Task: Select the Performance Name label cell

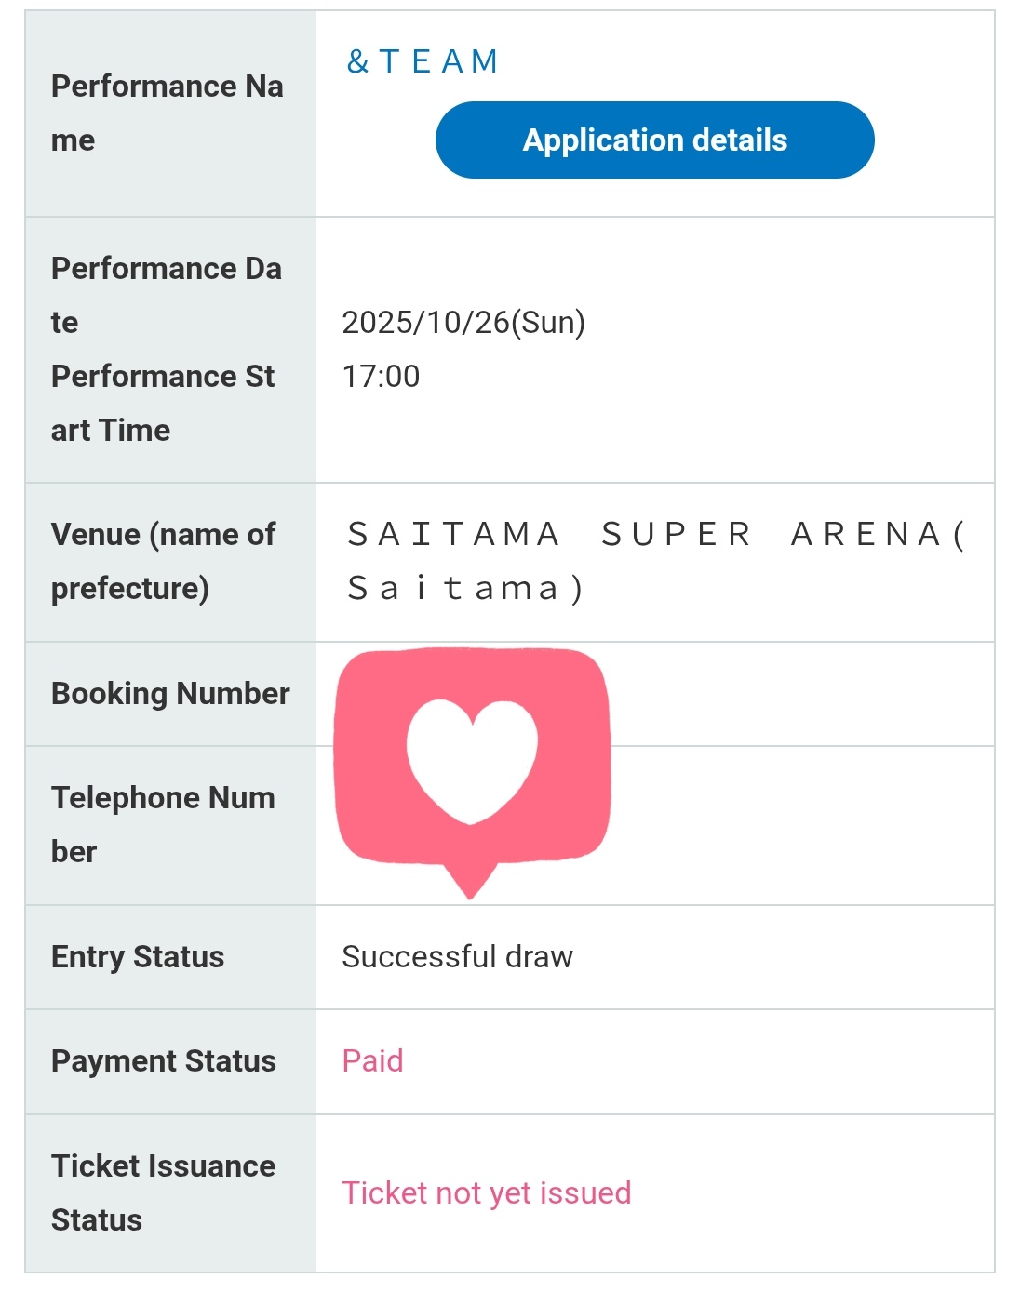Action: click(170, 113)
